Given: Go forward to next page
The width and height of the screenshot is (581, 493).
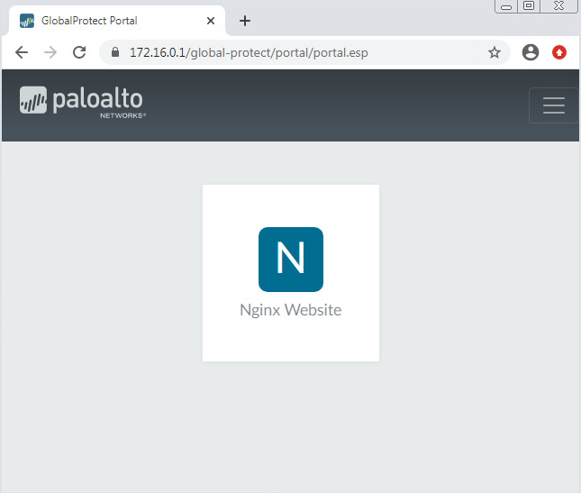Looking at the screenshot, I should click(x=50, y=52).
